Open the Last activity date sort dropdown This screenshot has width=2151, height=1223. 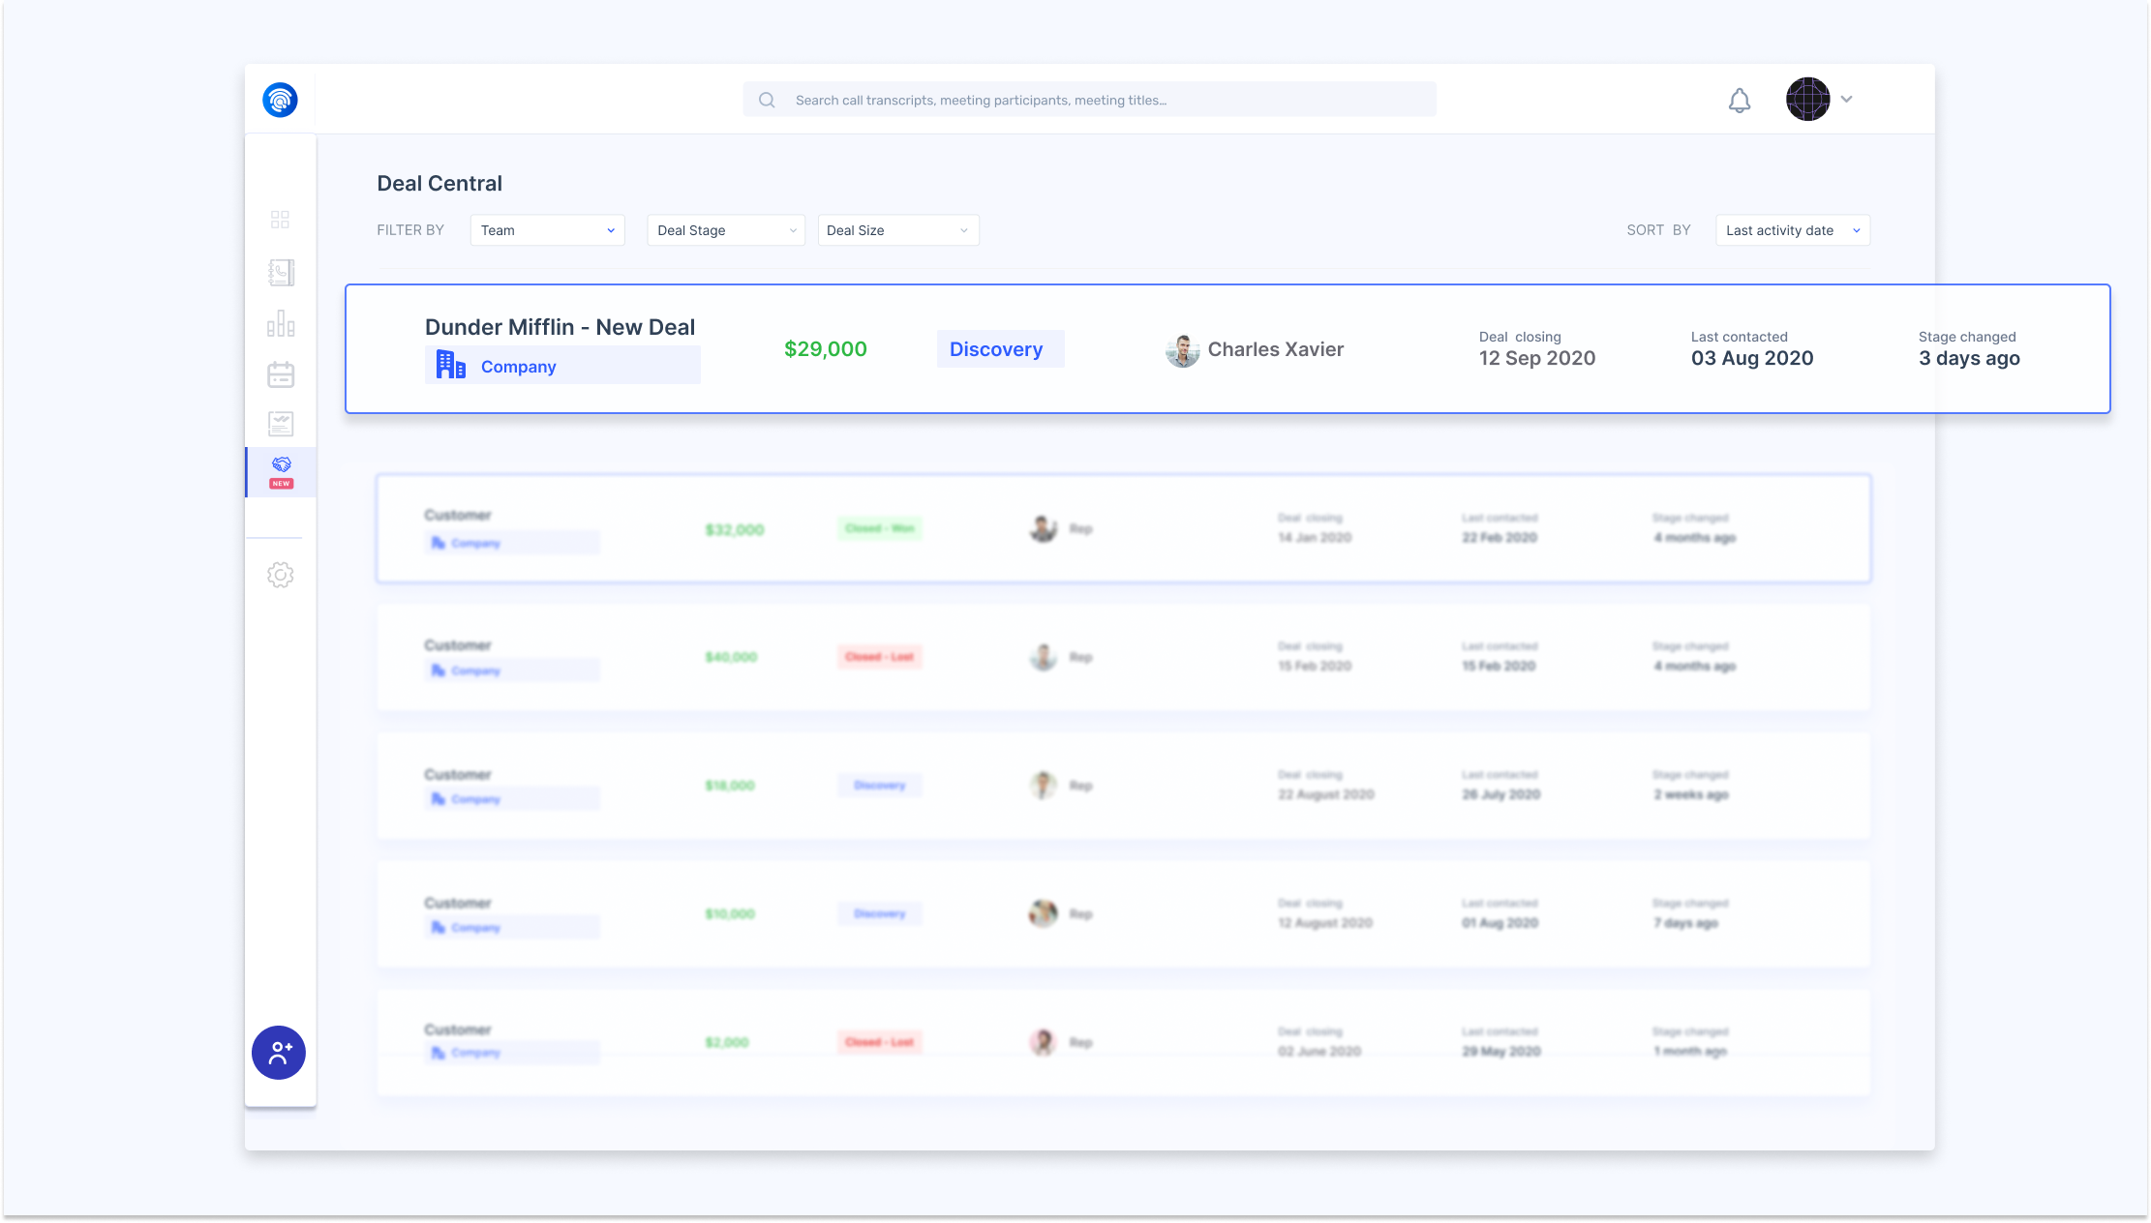(x=1792, y=230)
